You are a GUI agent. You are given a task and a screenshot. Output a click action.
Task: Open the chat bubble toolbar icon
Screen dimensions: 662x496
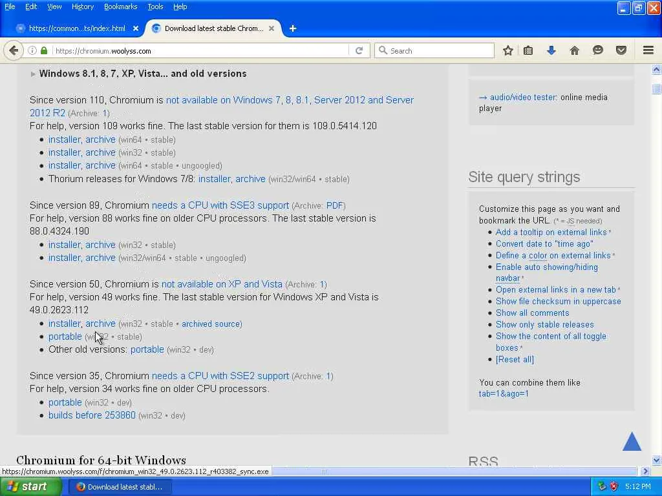pos(597,50)
